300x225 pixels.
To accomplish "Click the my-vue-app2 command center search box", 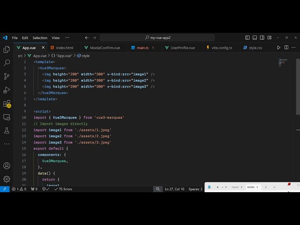I will pos(157,37).
